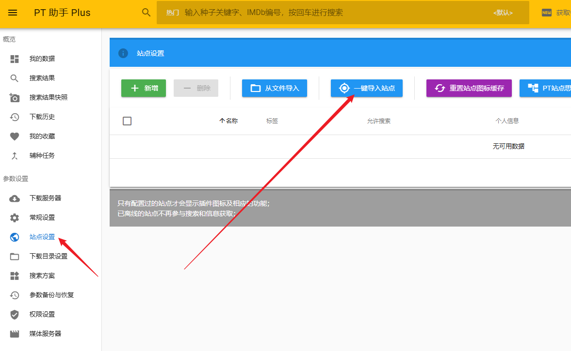Sort the table by 名称 column
The image size is (571, 351).
point(231,121)
